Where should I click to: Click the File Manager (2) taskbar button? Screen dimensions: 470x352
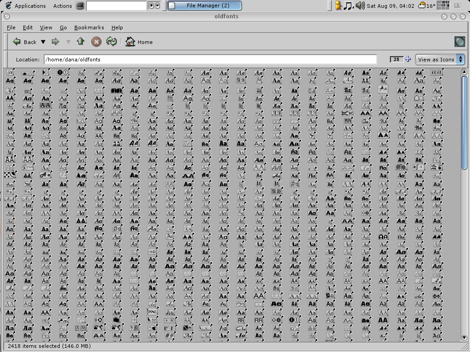[204, 6]
